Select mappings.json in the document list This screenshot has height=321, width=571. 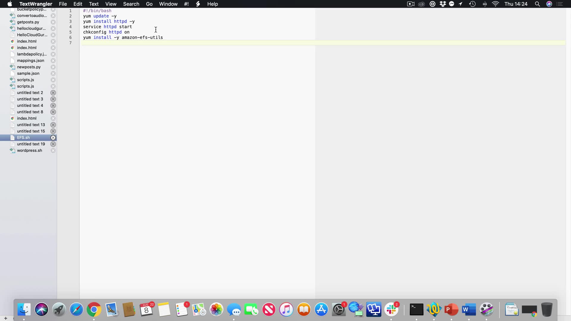[30, 61]
